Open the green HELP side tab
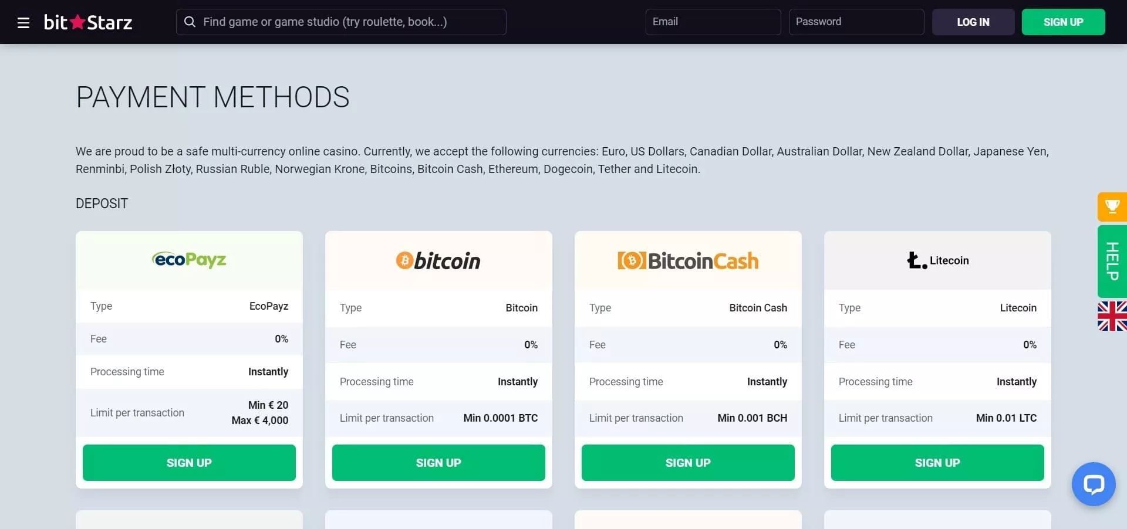Viewport: 1127px width, 529px height. click(x=1112, y=261)
